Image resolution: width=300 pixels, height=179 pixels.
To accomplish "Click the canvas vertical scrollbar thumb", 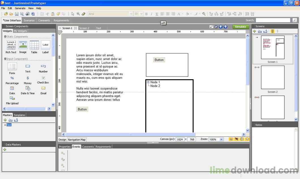I will tap(248, 61).
